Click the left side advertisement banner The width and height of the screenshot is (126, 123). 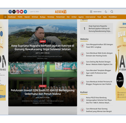tap(3, 61)
